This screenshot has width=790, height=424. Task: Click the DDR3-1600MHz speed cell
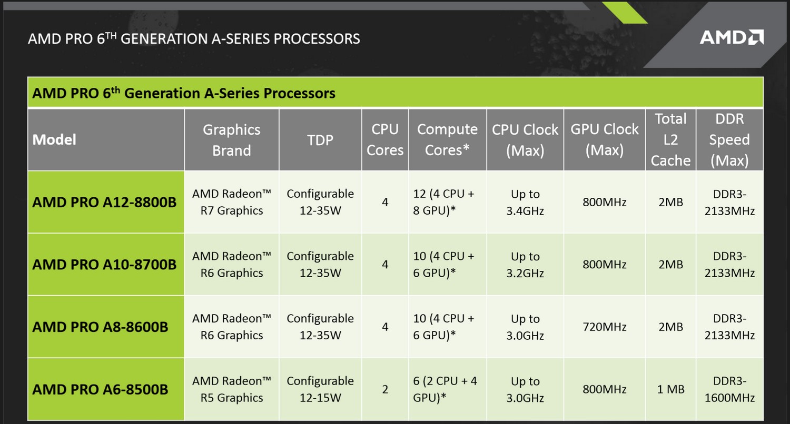pyautogui.click(x=729, y=389)
